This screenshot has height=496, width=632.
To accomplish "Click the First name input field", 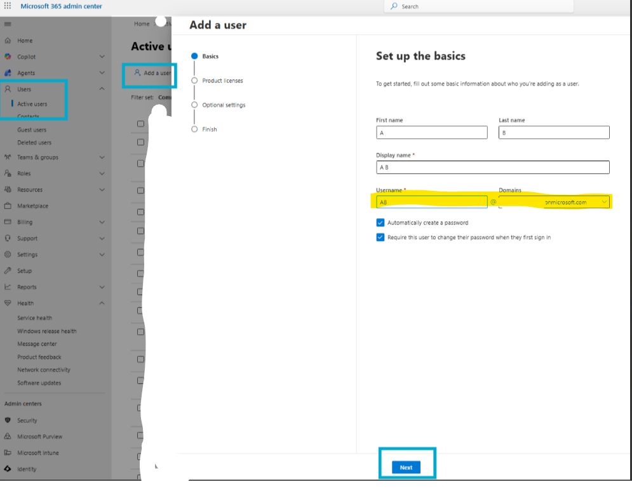I will coord(432,133).
